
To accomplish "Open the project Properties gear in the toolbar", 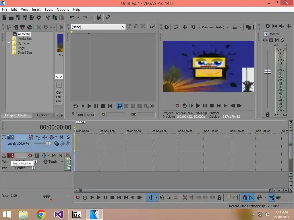I will click(x=39, y=17).
